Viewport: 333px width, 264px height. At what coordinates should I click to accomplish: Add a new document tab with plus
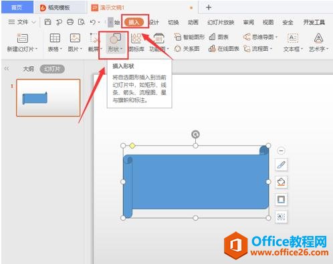209,7
